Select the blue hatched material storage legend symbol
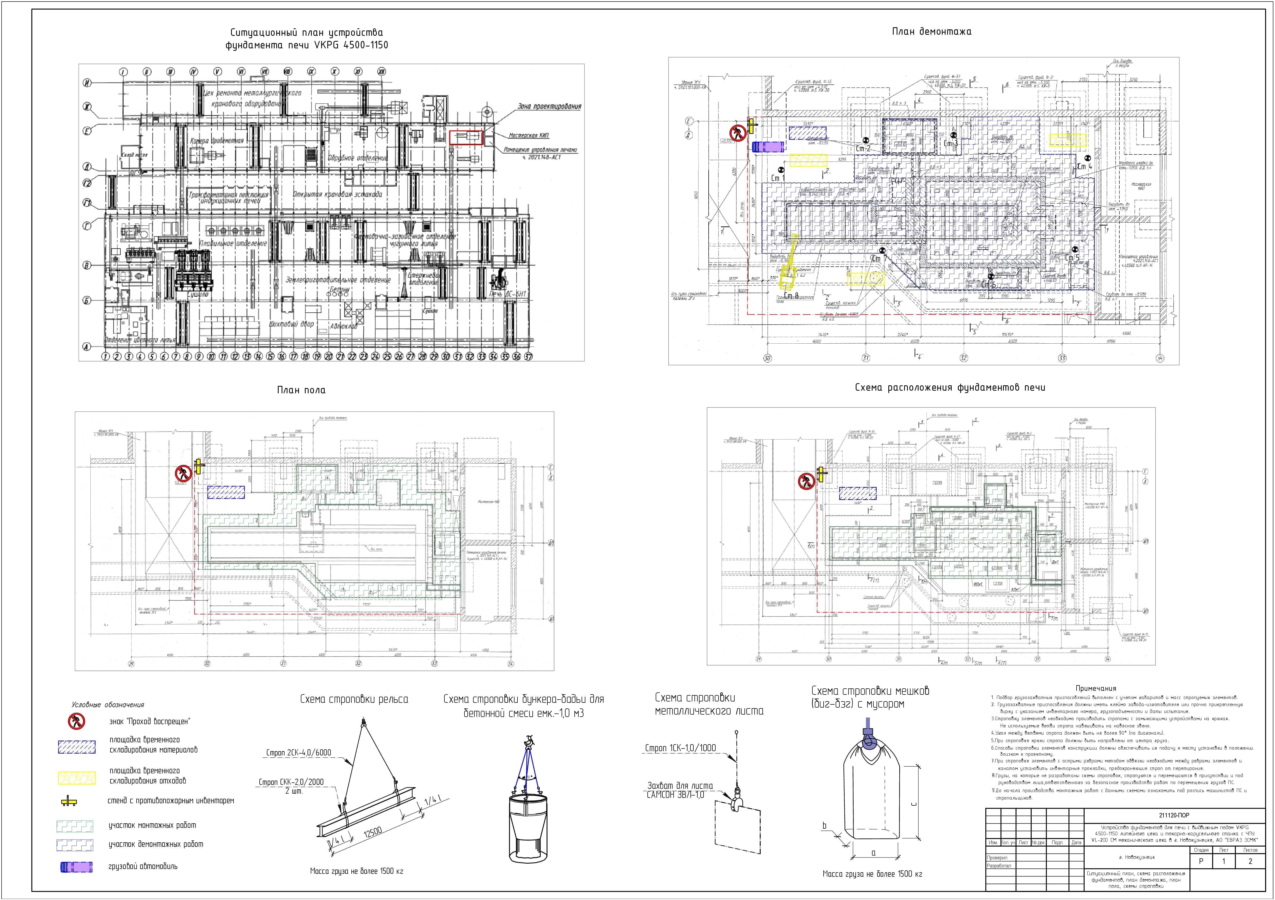 [x=77, y=747]
